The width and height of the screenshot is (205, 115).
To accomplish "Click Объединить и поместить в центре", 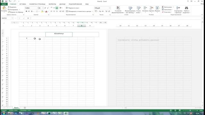I will 78,11.
